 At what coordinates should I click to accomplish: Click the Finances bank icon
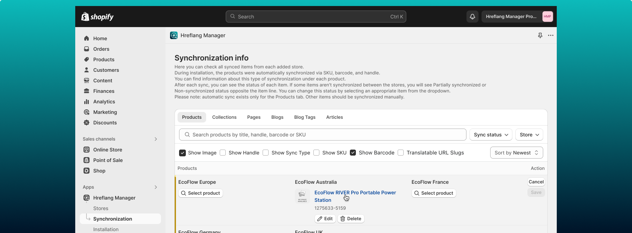(87, 91)
